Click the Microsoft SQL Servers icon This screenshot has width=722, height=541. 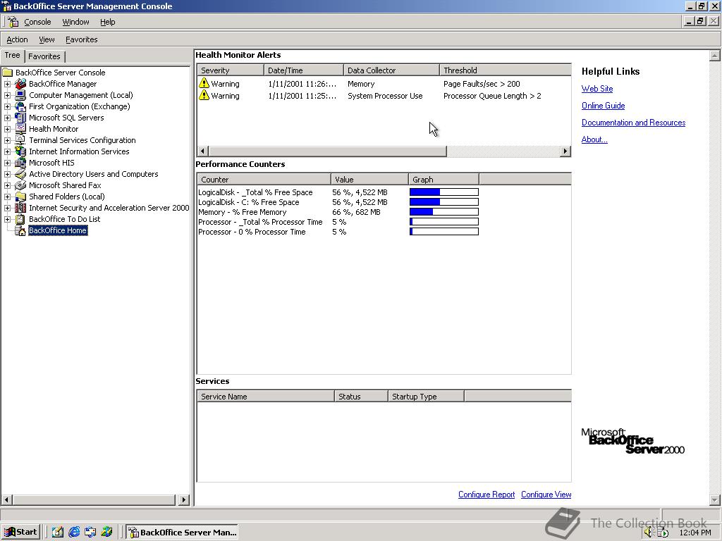[20, 118]
